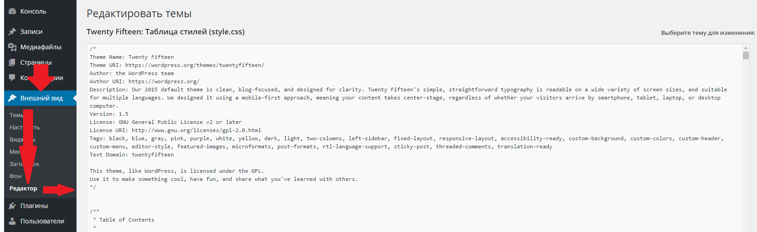Go to the Виджеты submenu entry
The height and width of the screenshot is (232, 757).
(x=16, y=140)
